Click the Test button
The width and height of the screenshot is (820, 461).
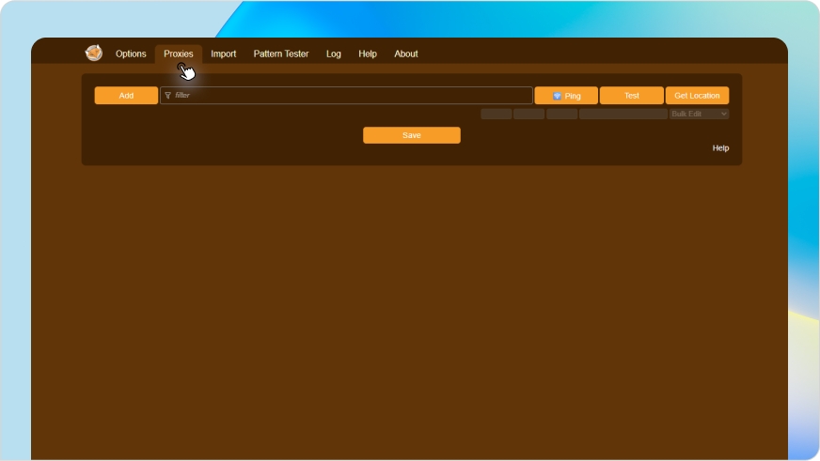(x=632, y=96)
